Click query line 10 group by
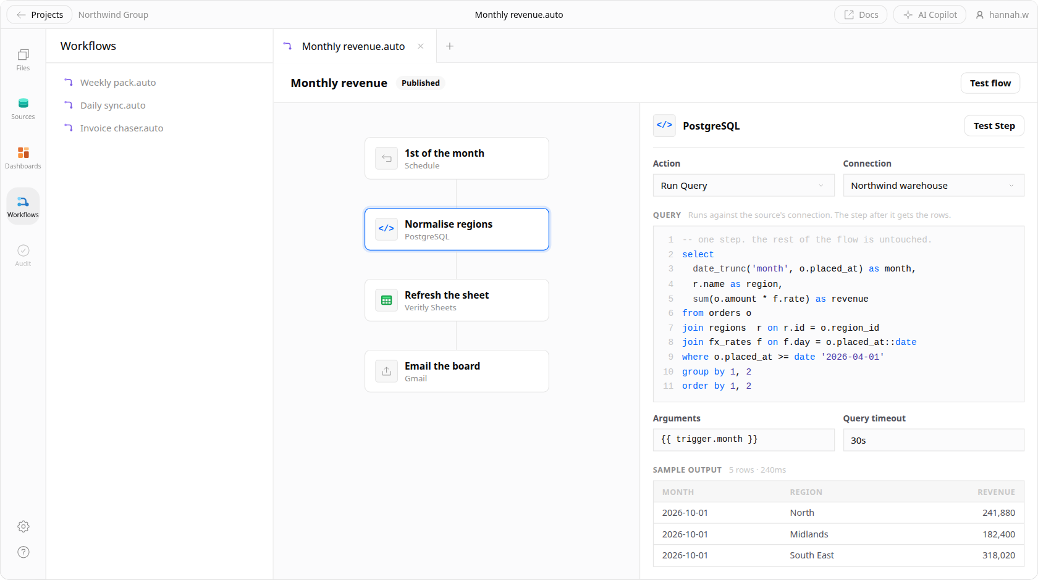Image resolution: width=1038 pixels, height=580 pixels. pyautogui.click(x=717, y=371)
